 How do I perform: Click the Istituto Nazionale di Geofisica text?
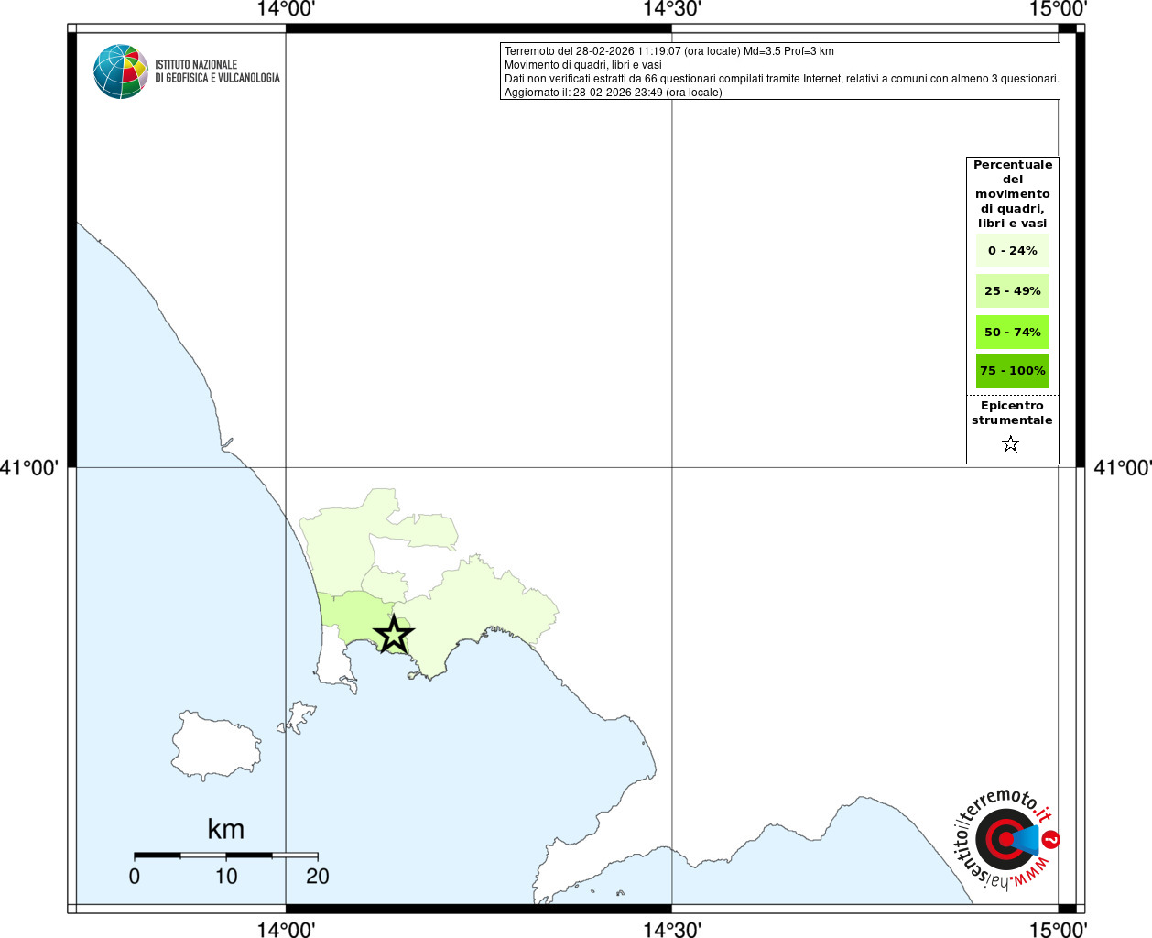point(217,71)
